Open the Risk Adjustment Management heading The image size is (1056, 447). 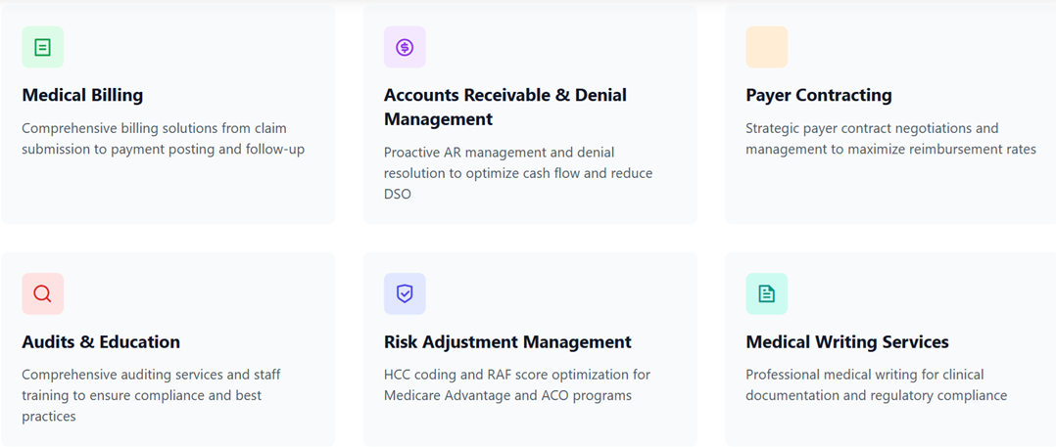(x=507, y=342)
